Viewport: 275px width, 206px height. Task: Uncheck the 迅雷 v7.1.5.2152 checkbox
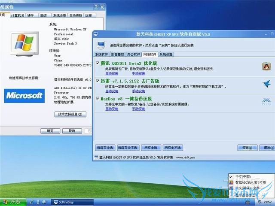97,81
